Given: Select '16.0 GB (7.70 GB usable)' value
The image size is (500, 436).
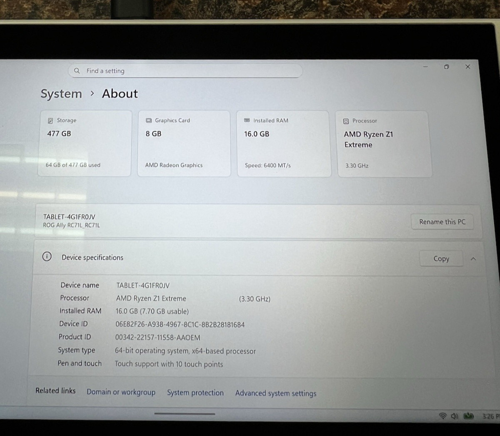Looking at the screenshot, I should pyautogui.click(x=152, y=311).
